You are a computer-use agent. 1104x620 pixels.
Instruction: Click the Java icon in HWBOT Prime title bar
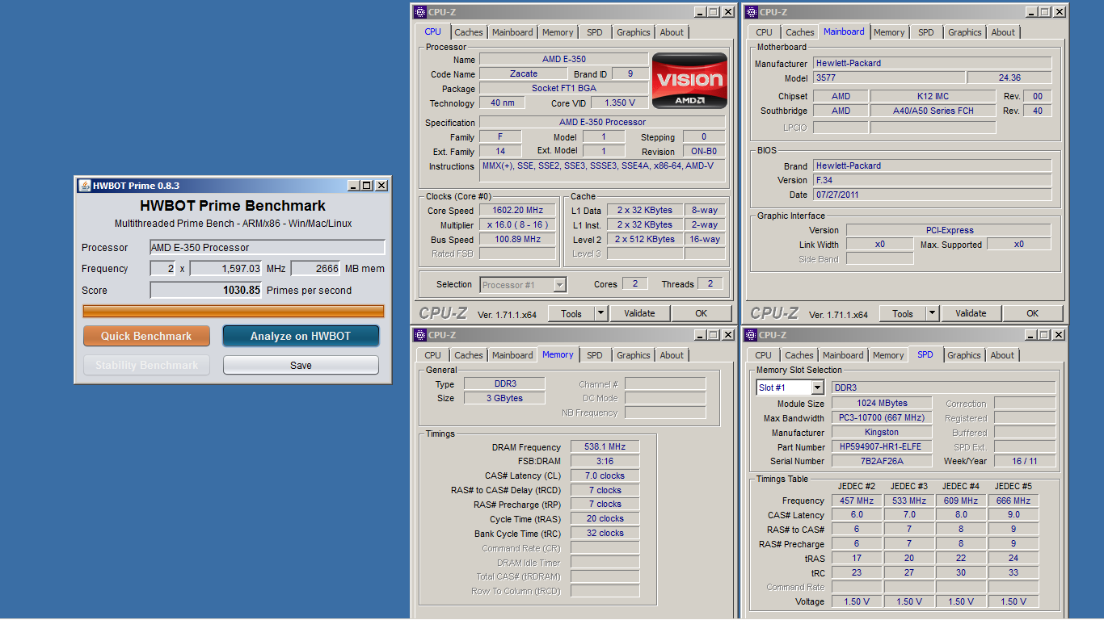click(x=84, y=186)
